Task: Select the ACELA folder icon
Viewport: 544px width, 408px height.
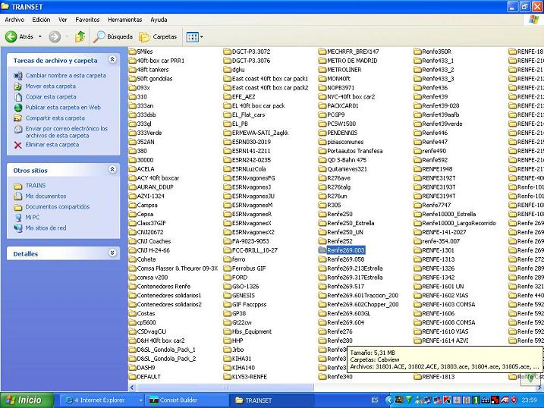Action: (132, 169)
